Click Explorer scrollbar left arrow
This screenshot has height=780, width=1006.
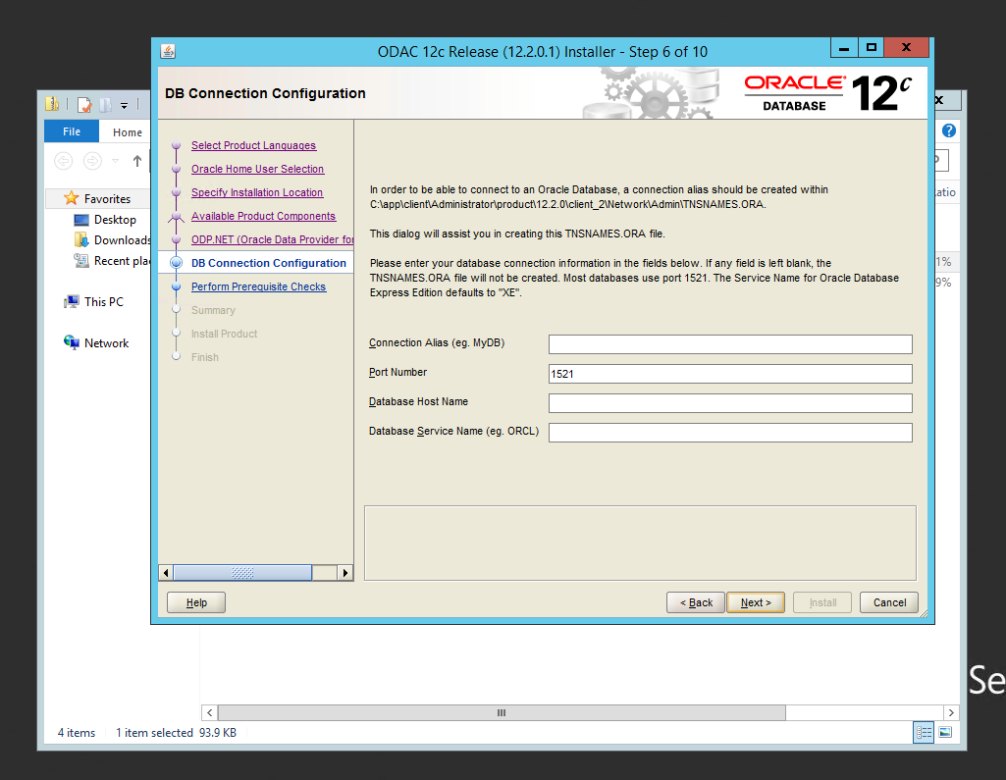click(209, 712)
